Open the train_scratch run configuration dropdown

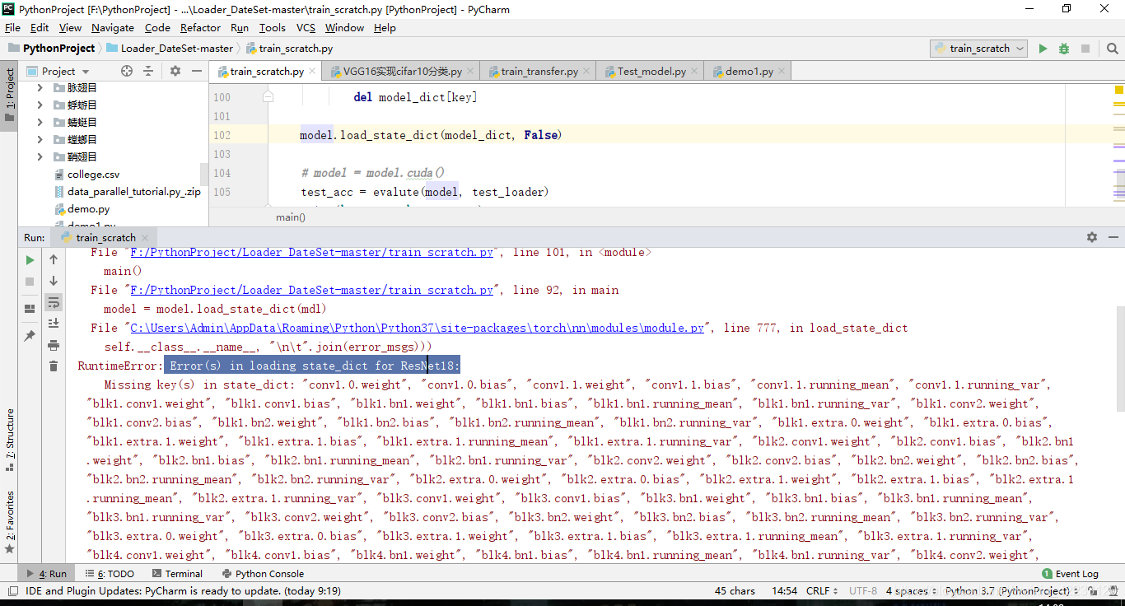click(978, 49)
